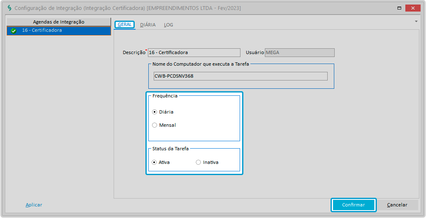The height and width of the screenshot is (218, 426).
Task: Click the Cancelar button
Action: 397,205
